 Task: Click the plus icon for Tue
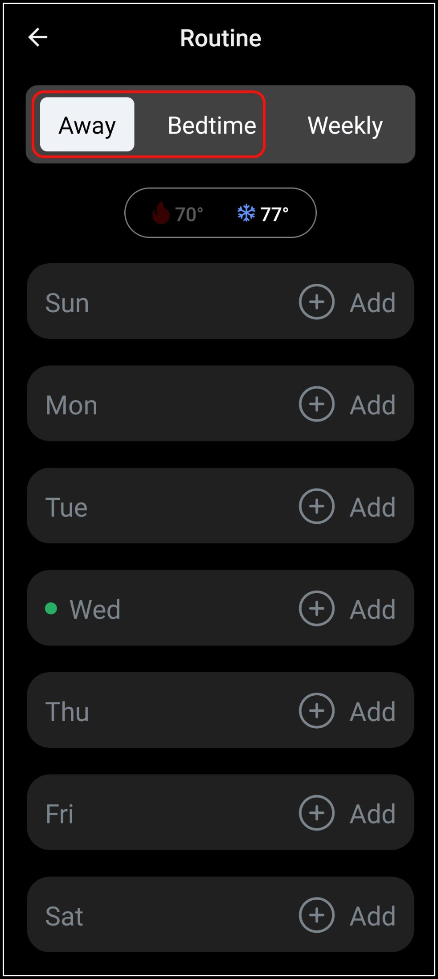click(x=317, y=506)
